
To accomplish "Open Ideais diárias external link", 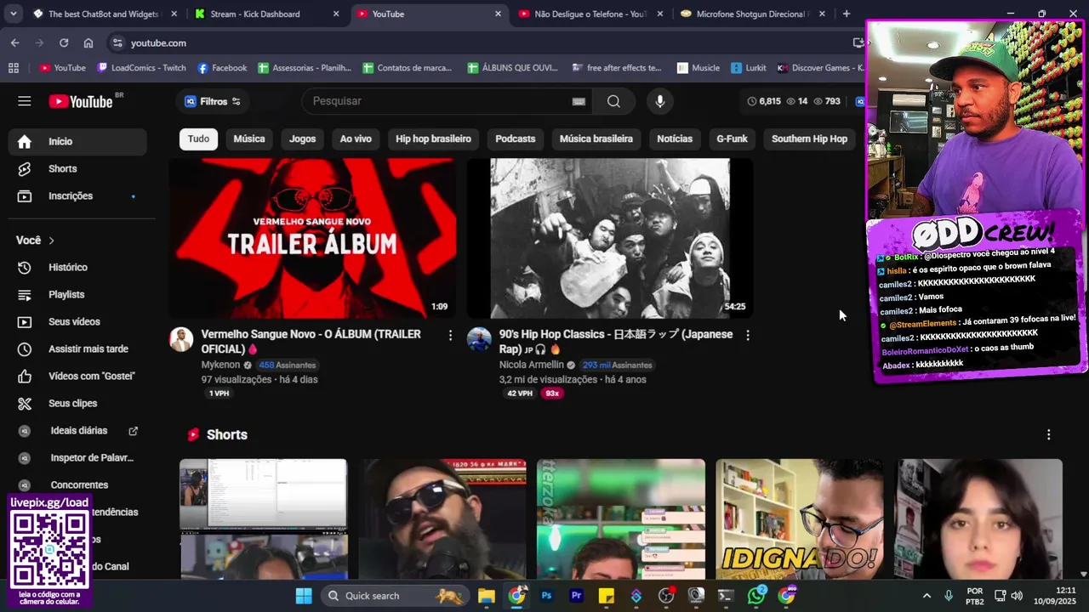I will (x=133, y=431).
